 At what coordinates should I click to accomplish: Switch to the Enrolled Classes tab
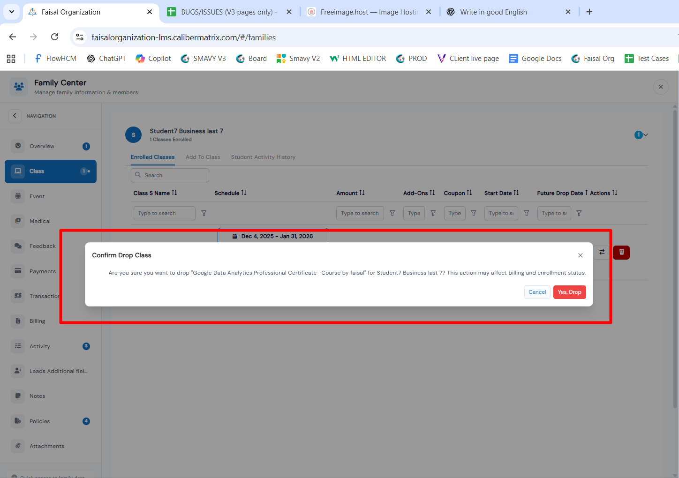pyautogui.click(x=152, y=157)
